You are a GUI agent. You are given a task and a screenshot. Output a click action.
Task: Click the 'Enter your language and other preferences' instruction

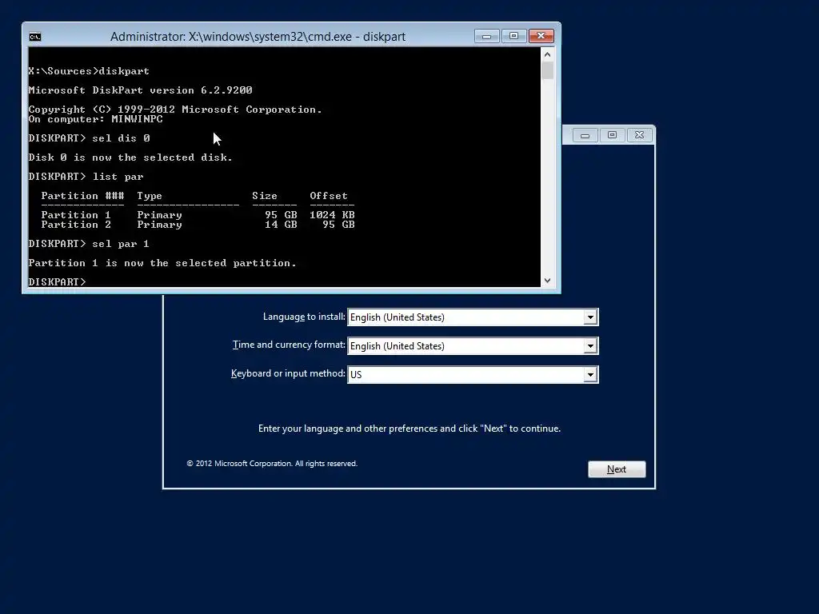click(409, 429)
